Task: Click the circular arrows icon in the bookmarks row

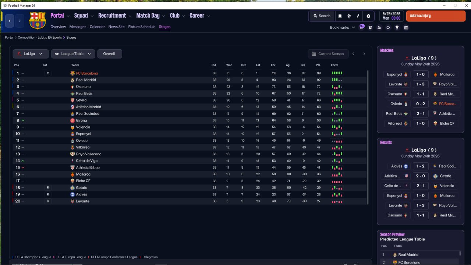Action: point(388,28)
